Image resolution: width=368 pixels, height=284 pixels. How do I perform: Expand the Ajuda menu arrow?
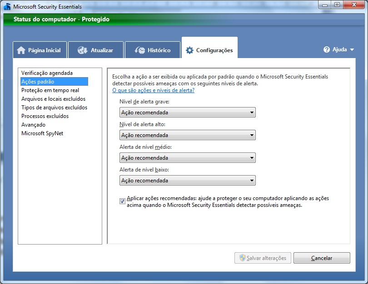(352, 49)
